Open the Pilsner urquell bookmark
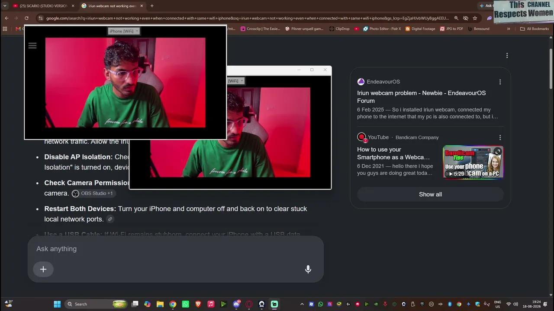The width and height of the screenshot is (554, 311). (304, 29)
